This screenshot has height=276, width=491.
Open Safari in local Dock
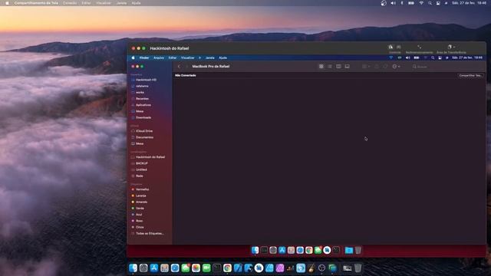[175, 268]
